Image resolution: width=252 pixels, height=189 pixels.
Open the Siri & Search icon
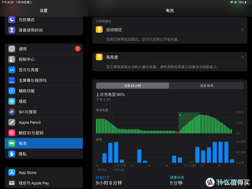tap(12, 112)
